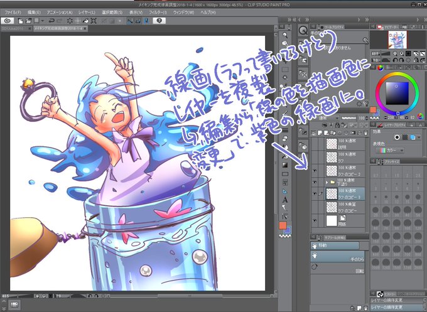
Task: Select the last レイヤーの順序変更 history entry
Action: coord(396,307)
